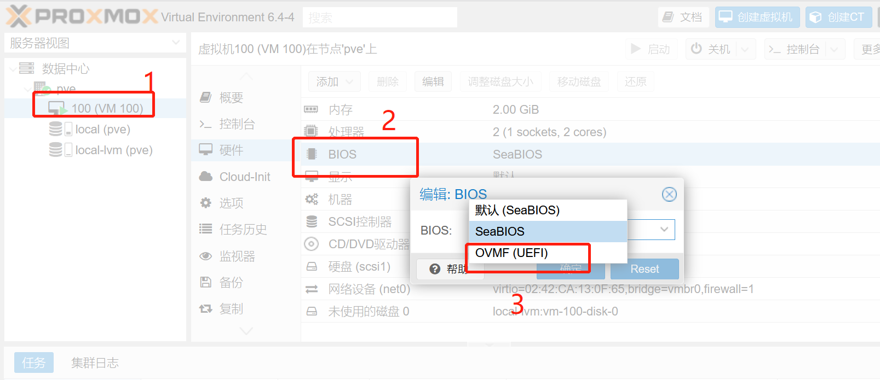Click the 监视器 eye icon
This screenshot has height=380, width=880.
[x=206, y=256]
